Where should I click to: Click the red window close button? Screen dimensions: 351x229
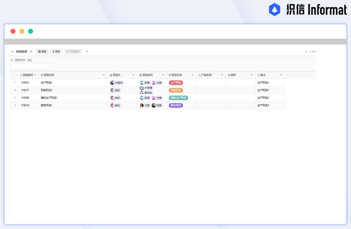pos(13,31)
